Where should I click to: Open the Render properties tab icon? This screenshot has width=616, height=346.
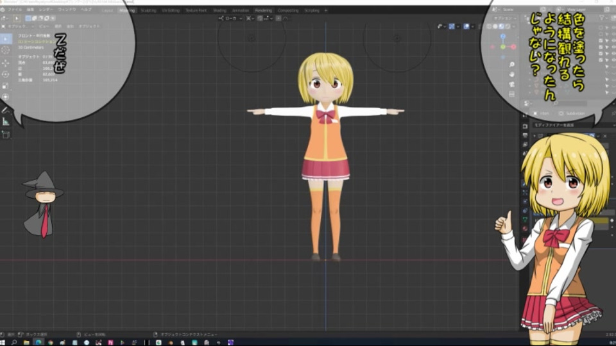tap(525, 126)
